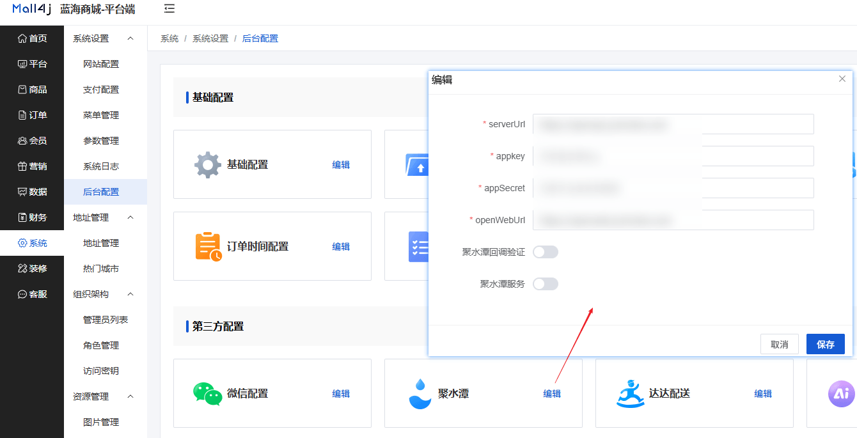Collapse the 资源管理 group arrow
This screenshot has height=438, width=857.
pos(130,396)
